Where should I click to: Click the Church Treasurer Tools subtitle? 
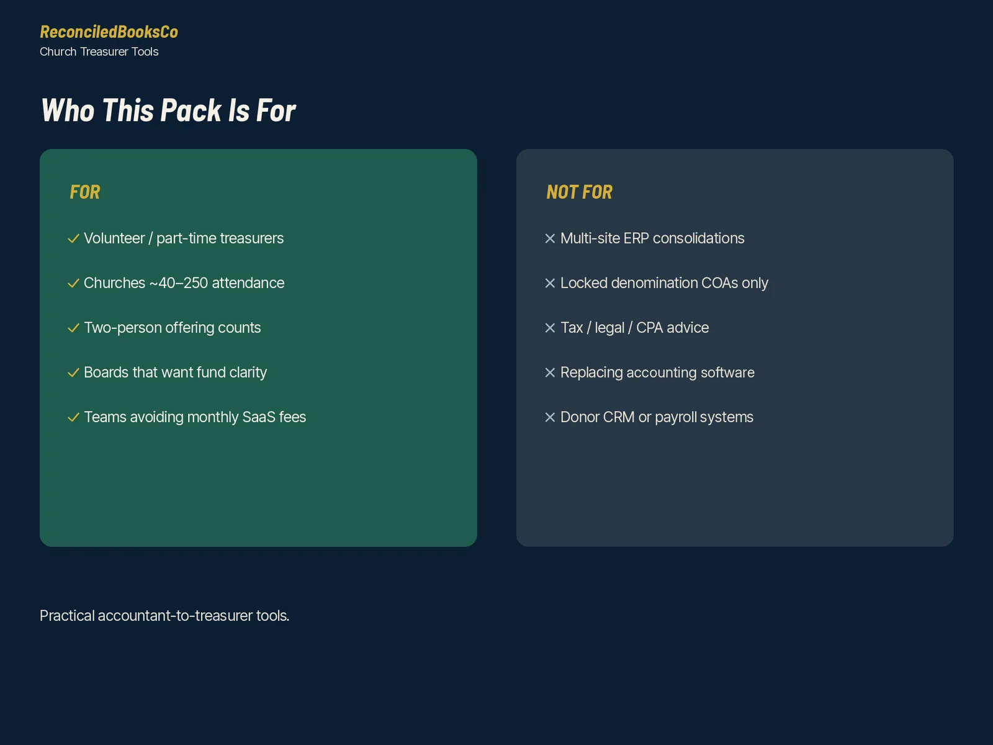click(99, 52)
